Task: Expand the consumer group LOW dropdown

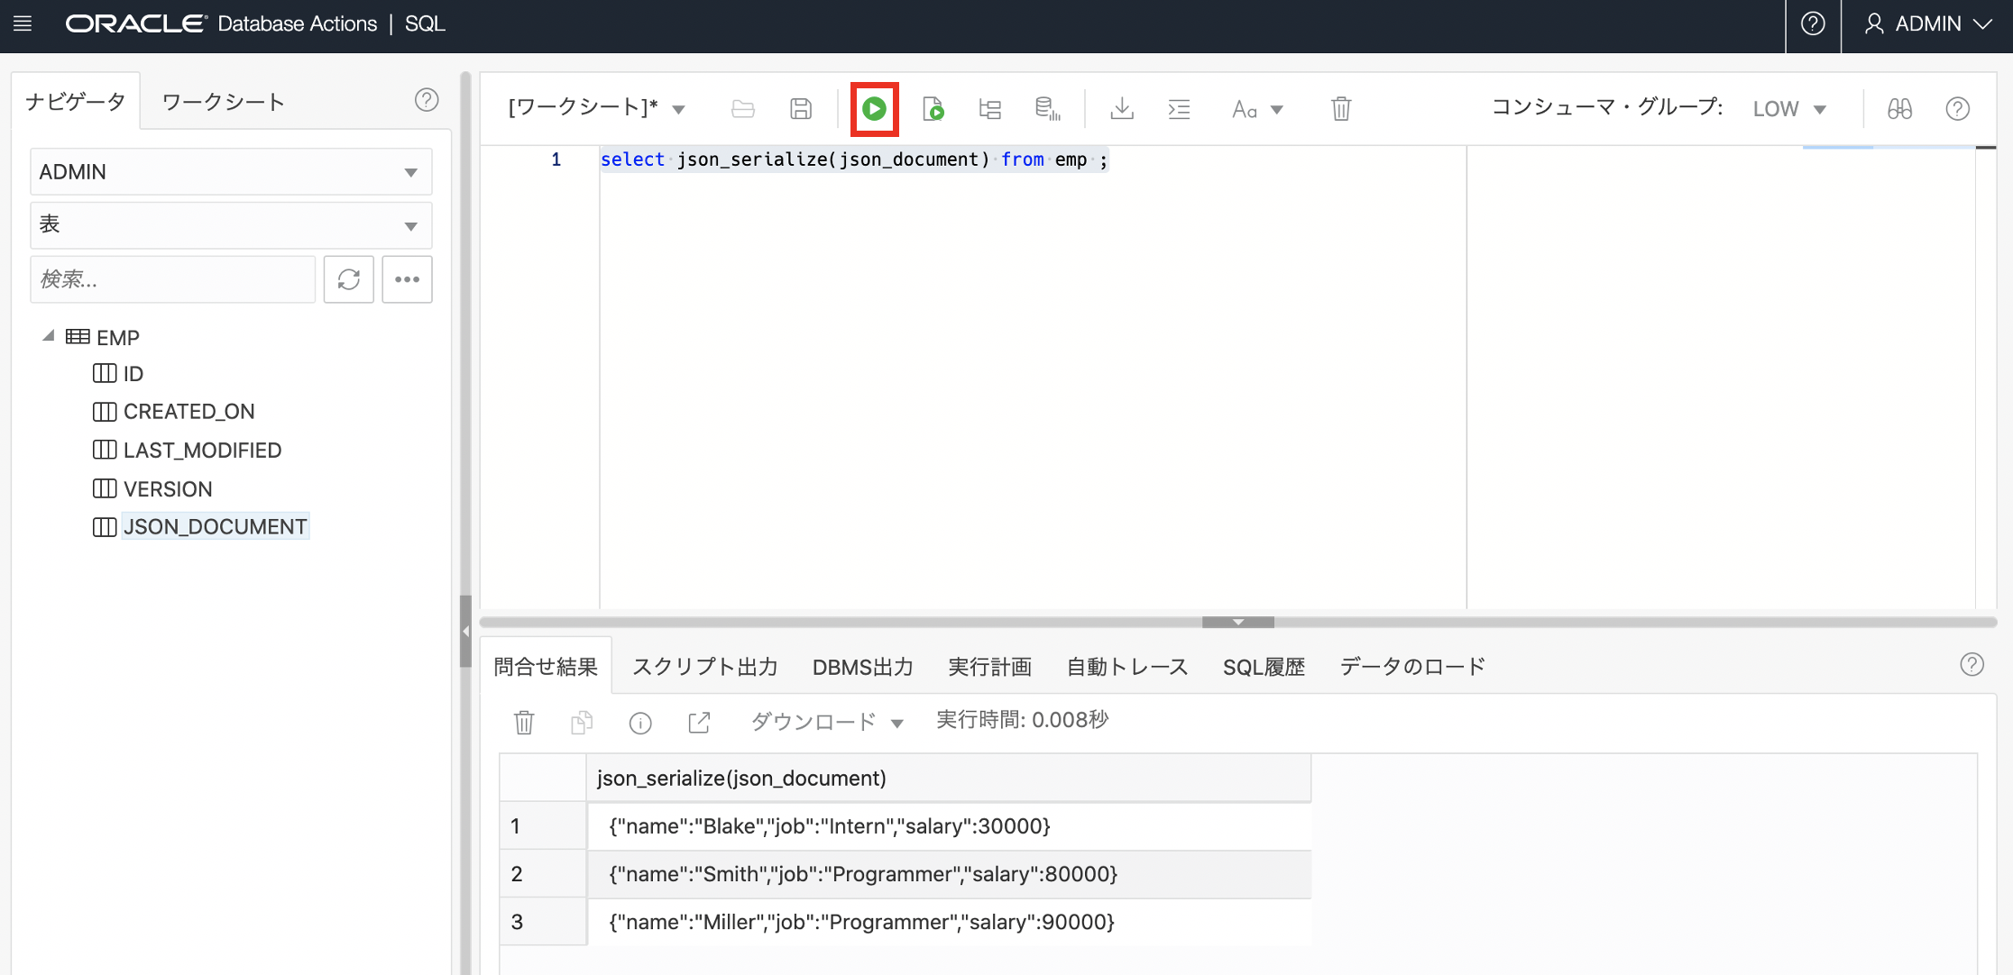Action: [1789, 109]
